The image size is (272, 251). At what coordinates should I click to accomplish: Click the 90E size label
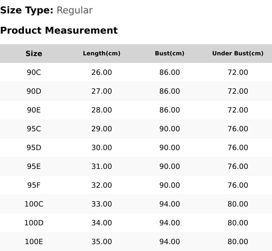34,110
